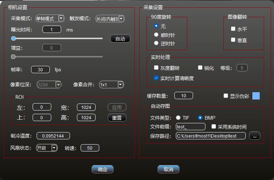Open the 像素合并 1x1 dropdown
The image size is (274, 180).
[x=111, y=85]
